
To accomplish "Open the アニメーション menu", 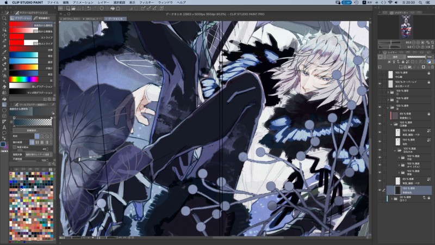I will (x=83, y=3).
